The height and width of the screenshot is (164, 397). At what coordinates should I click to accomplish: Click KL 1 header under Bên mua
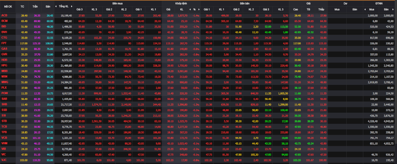pos(154,10)
